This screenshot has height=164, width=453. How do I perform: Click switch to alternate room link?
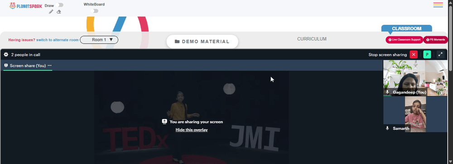point(58,40)
